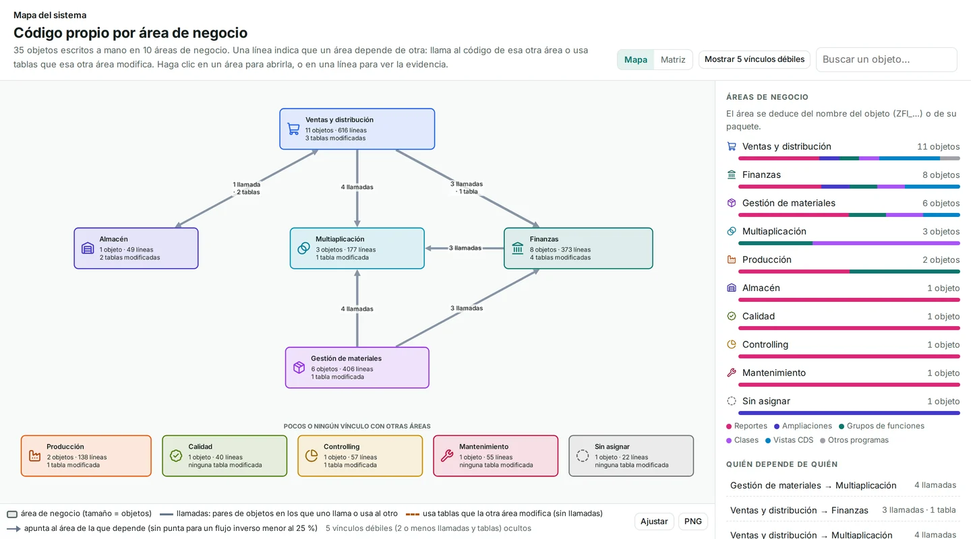Click the wrench icon in the Mantenimiento card
The height and width of the screenshot is (539, 971).
coord(446,455)
